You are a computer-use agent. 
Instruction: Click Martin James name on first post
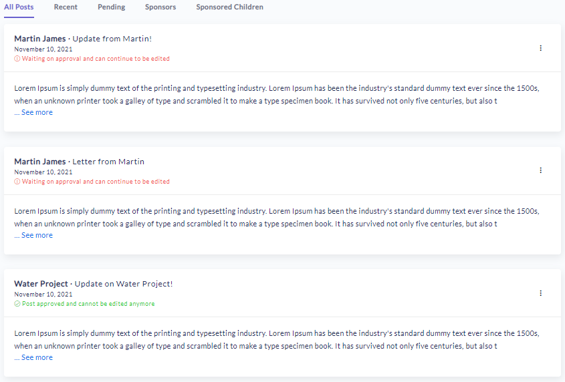click(x=40, y=39)
